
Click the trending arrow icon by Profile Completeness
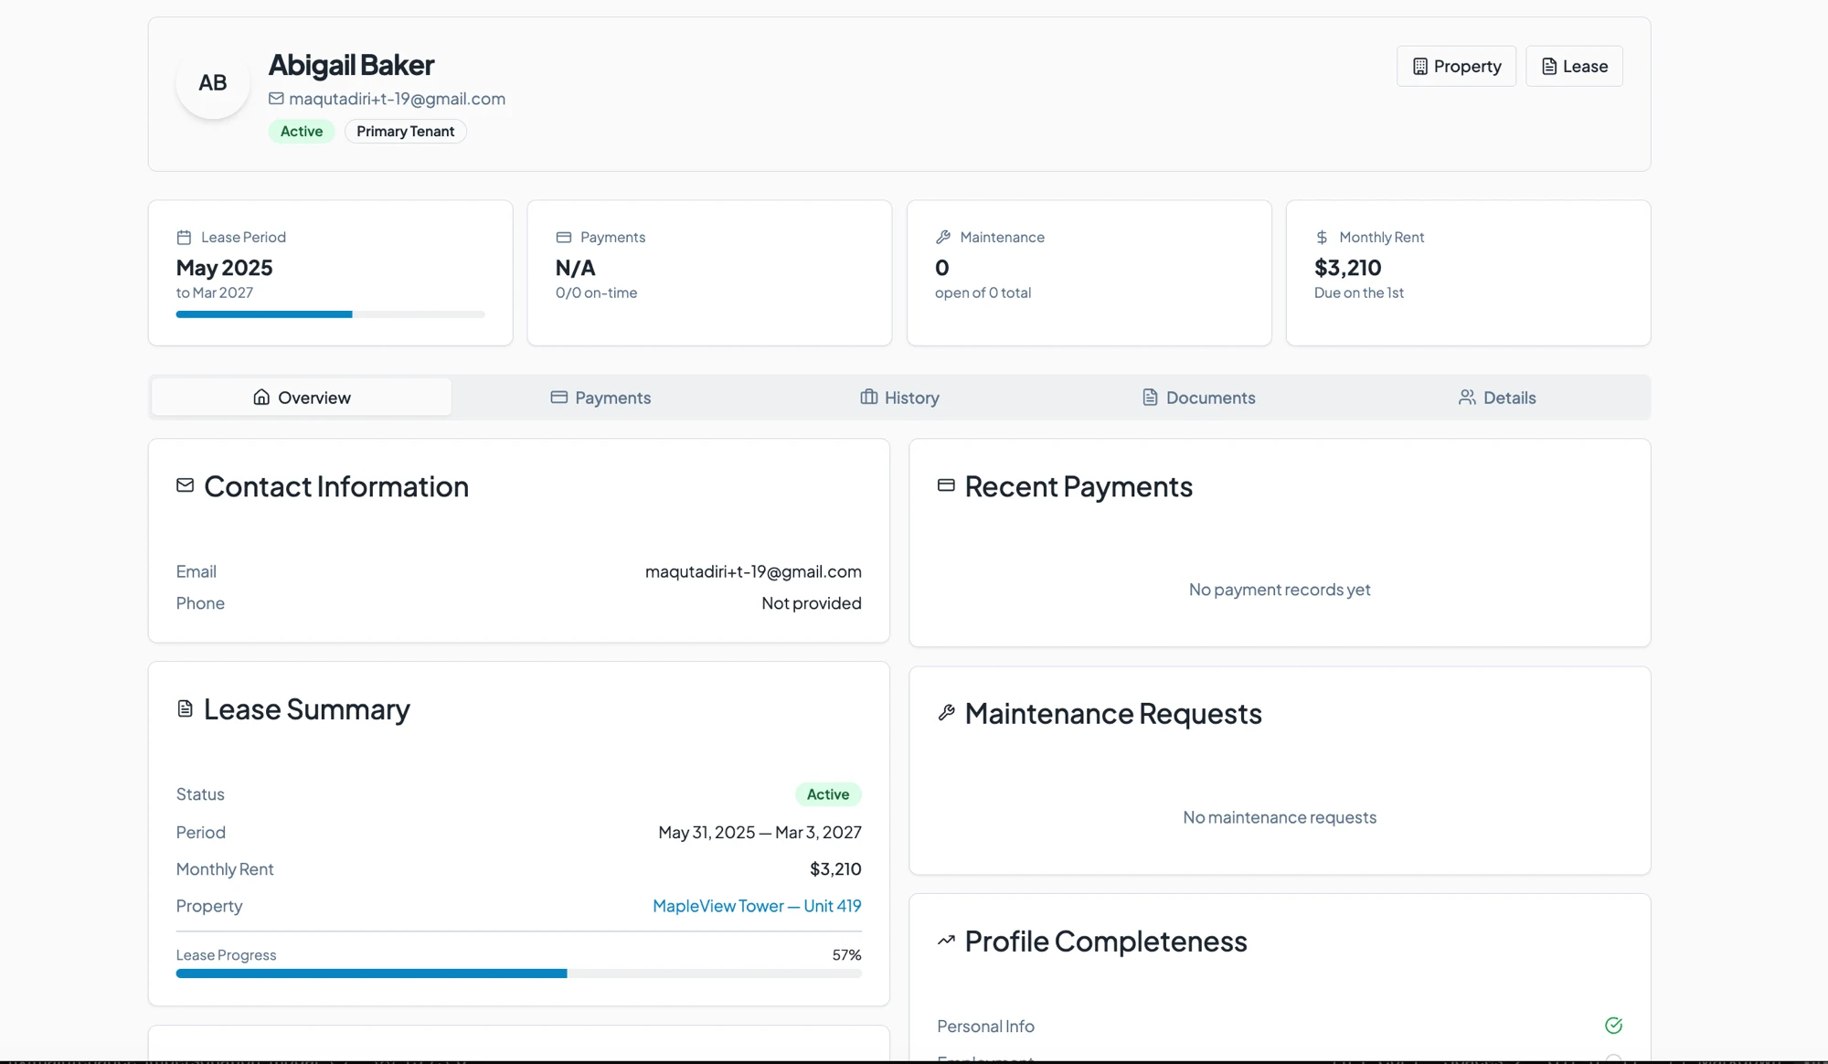[946, 941]
